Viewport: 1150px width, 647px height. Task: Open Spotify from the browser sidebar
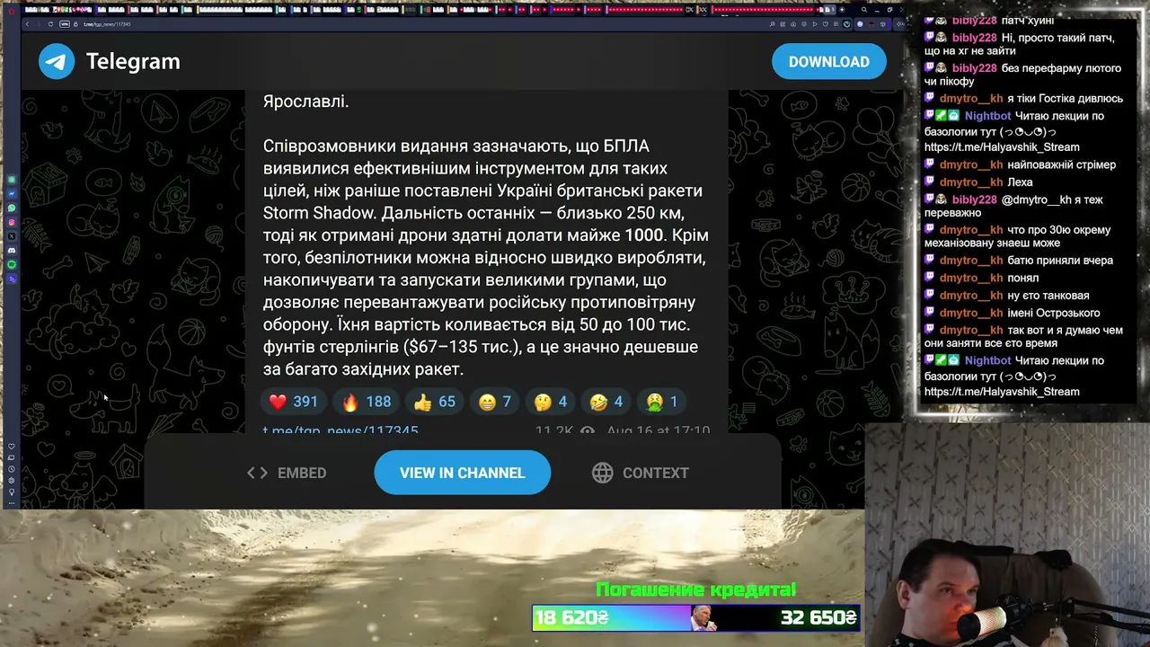coord(12,265)
